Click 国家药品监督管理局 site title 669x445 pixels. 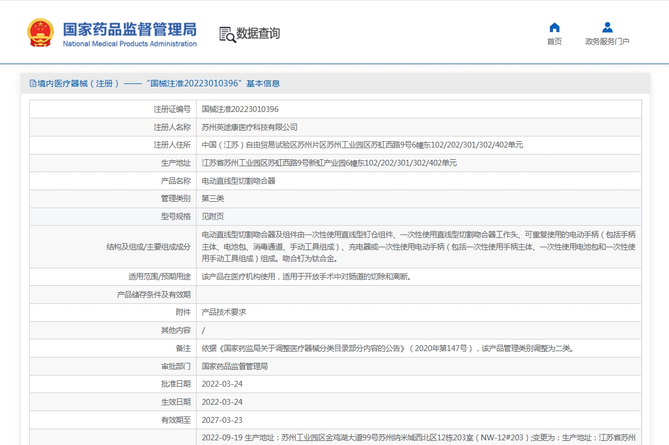coord(129,29)
